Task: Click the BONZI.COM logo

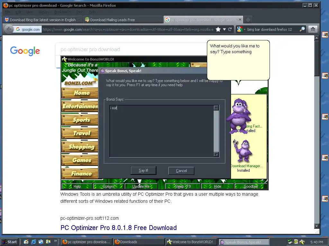Action: (x=80, y=83)
